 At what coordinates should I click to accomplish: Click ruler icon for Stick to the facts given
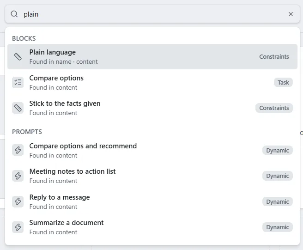click(x=18, y=108)
